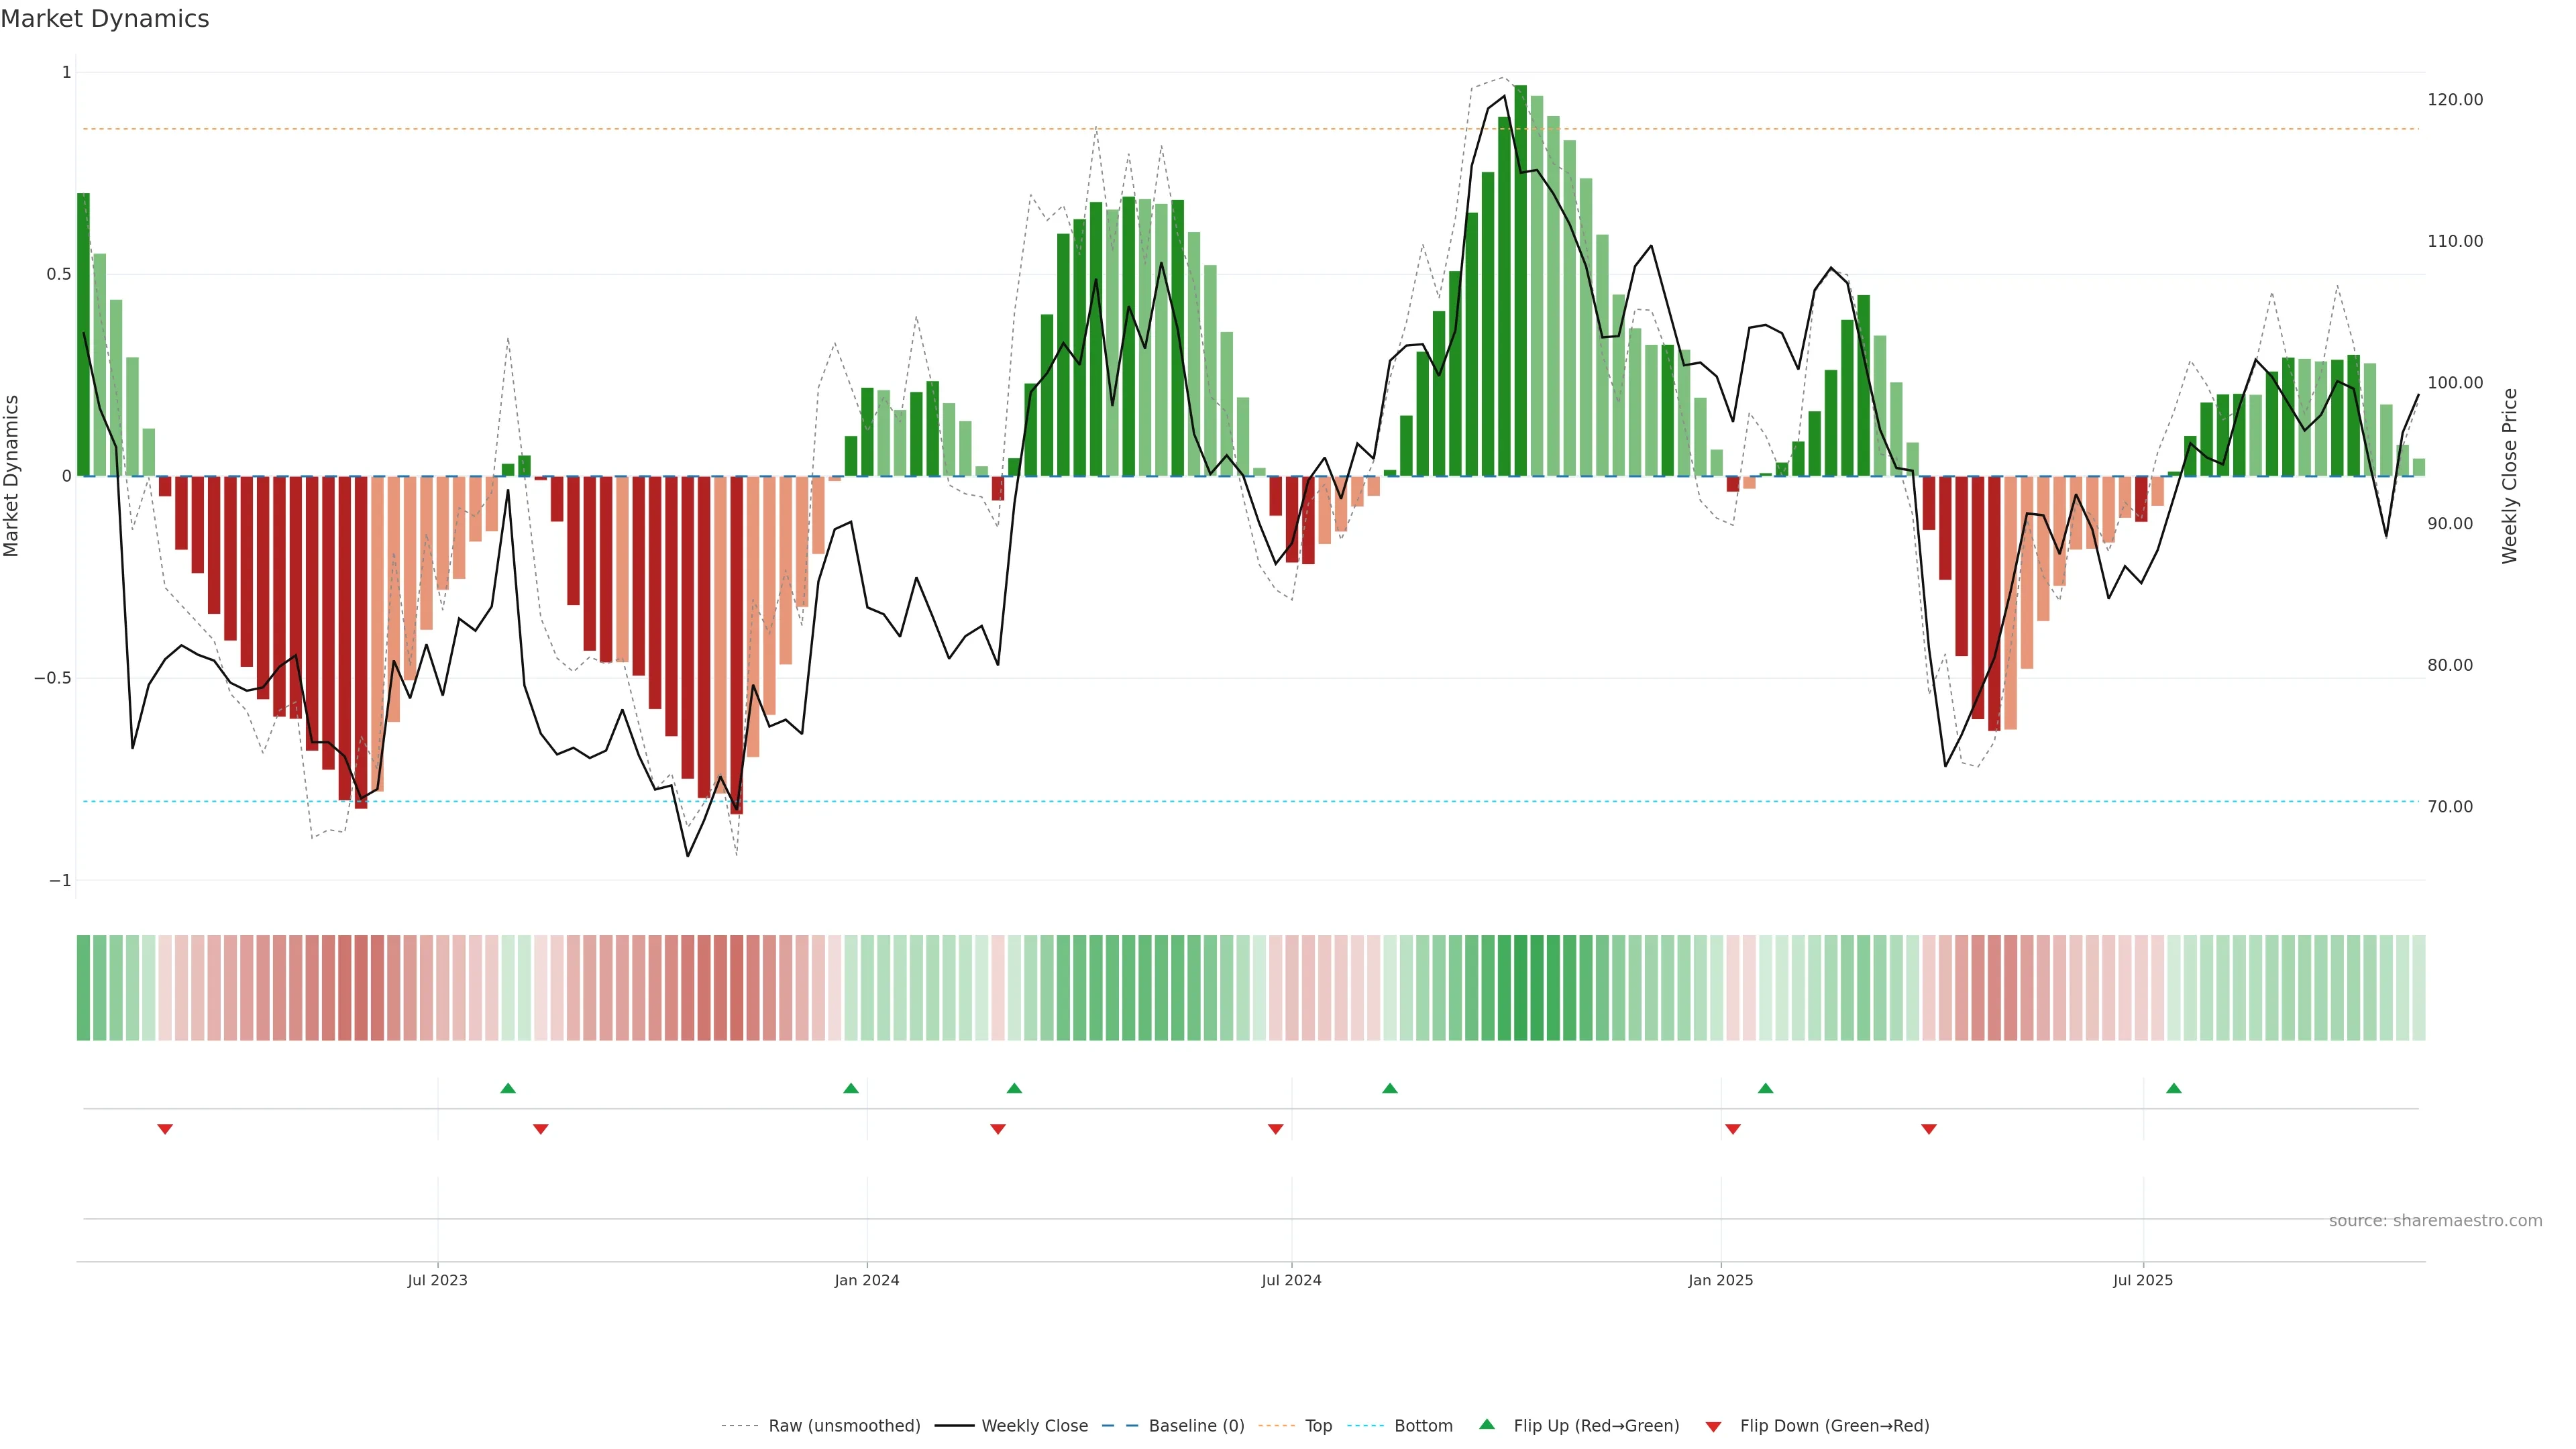Toggle the Baseline (0) legend entry
The height and width of the screenshot is (1449, 2576).
(1196, 1426)
